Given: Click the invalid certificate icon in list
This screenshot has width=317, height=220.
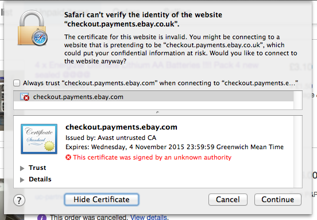Looking at the screenshot, I should pos(25,97).
